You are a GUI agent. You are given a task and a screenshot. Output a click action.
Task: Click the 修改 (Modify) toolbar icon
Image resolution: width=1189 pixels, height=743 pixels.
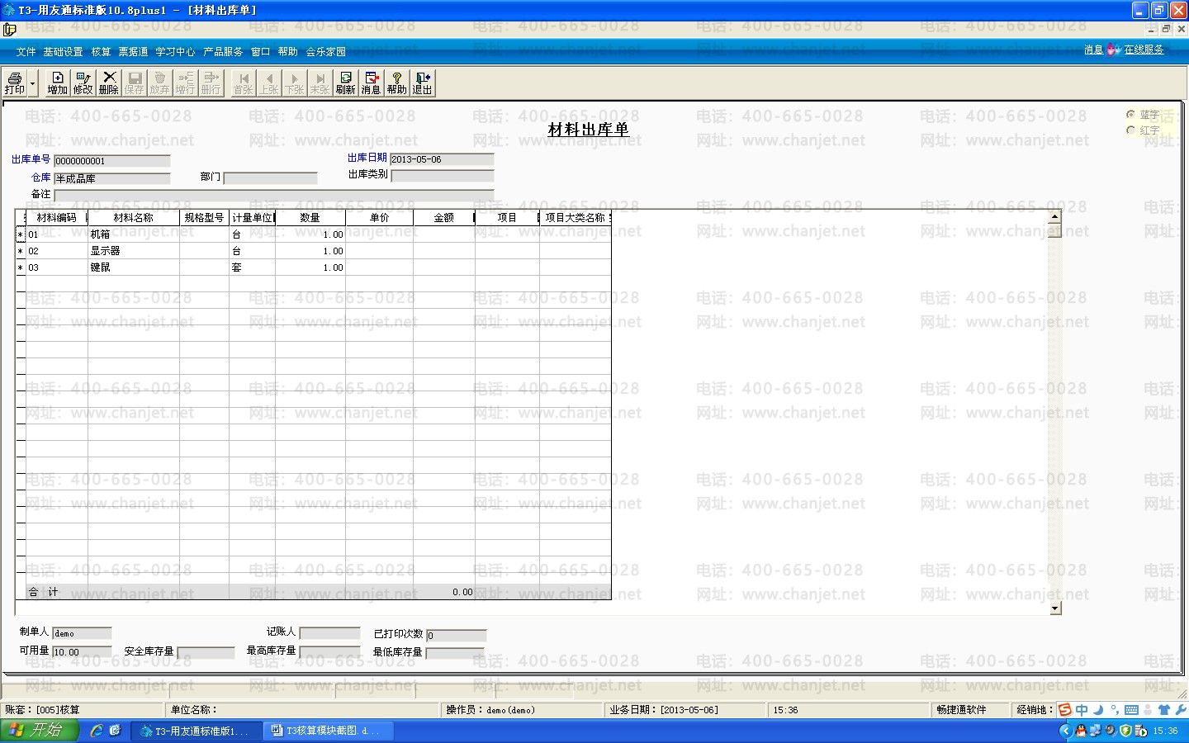coord(83,83)
